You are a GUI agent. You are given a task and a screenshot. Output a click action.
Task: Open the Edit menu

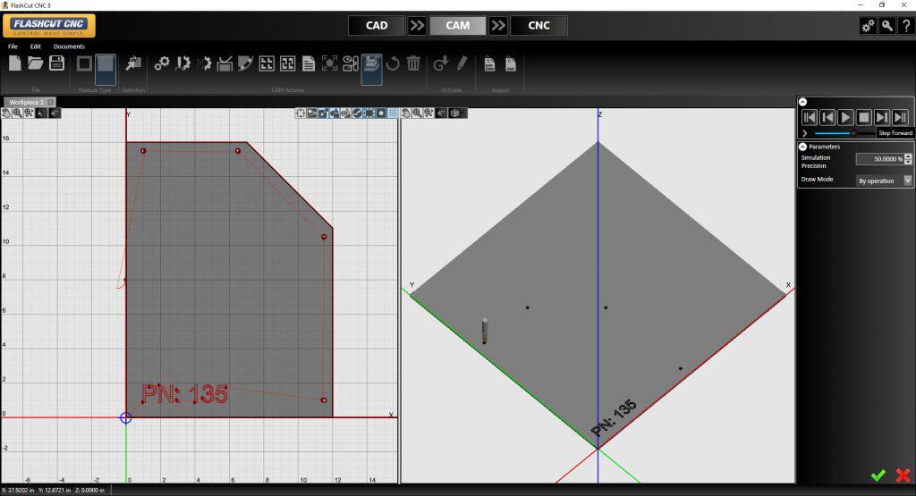pos(36,46)
